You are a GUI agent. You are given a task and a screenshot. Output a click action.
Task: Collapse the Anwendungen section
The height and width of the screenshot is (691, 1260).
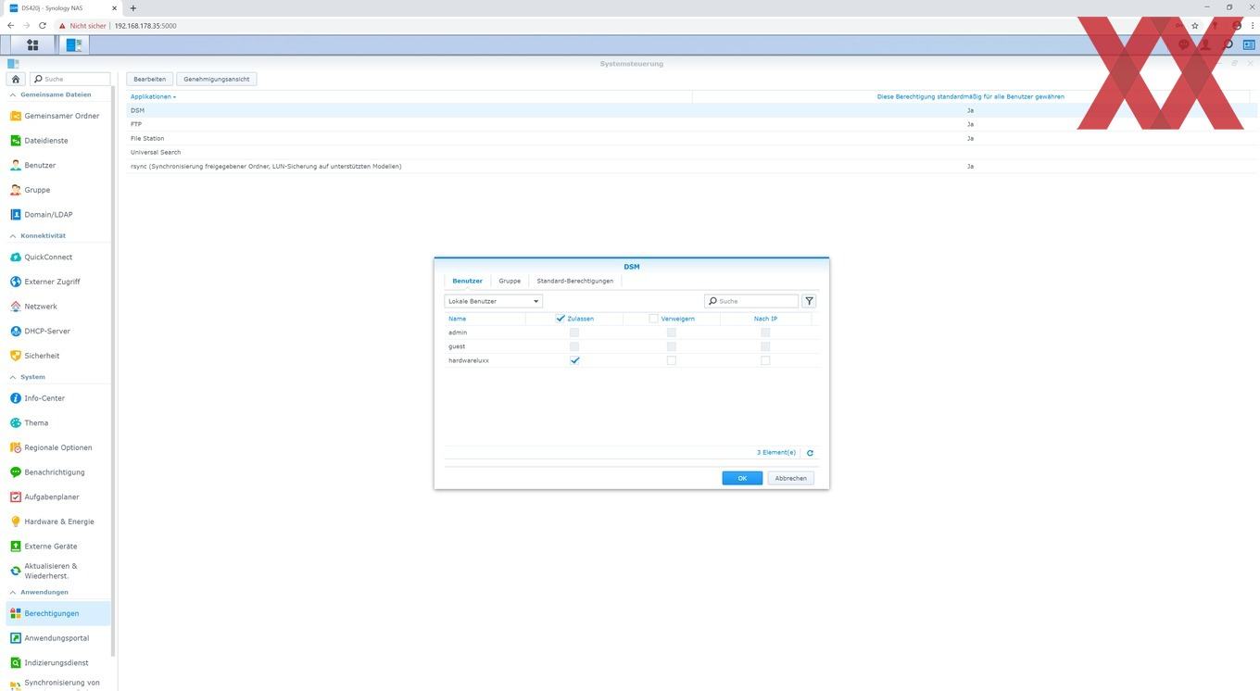13,592
